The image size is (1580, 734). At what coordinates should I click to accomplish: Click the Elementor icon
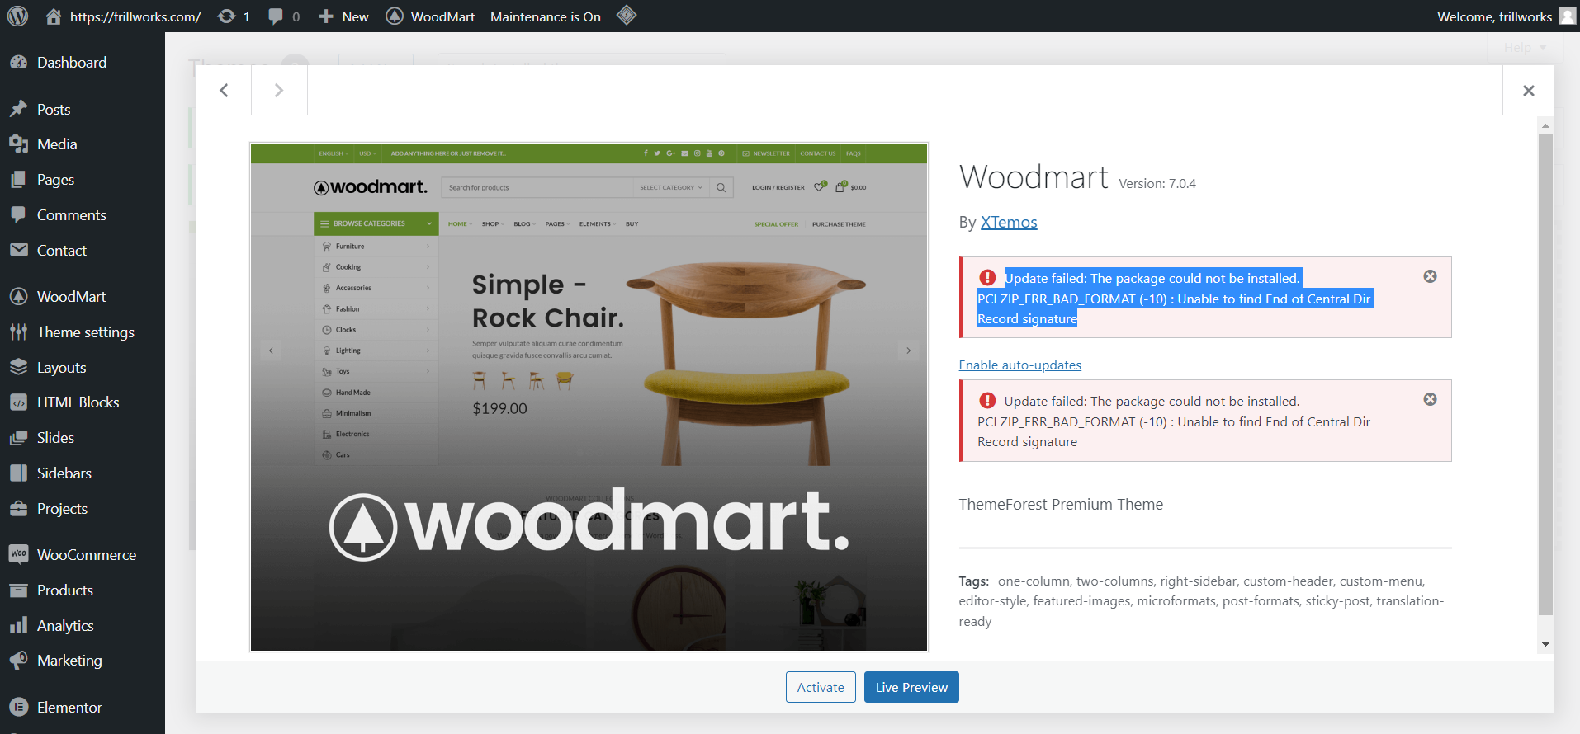click(x=19, y=708)
